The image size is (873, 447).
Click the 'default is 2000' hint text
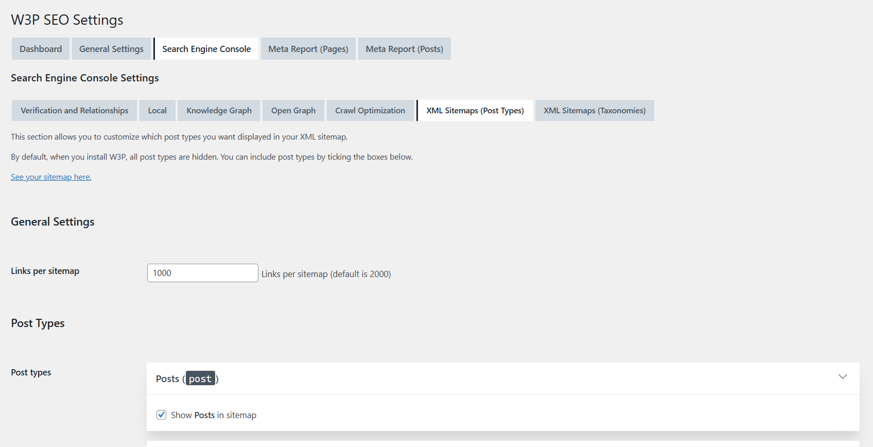point(326,274)
